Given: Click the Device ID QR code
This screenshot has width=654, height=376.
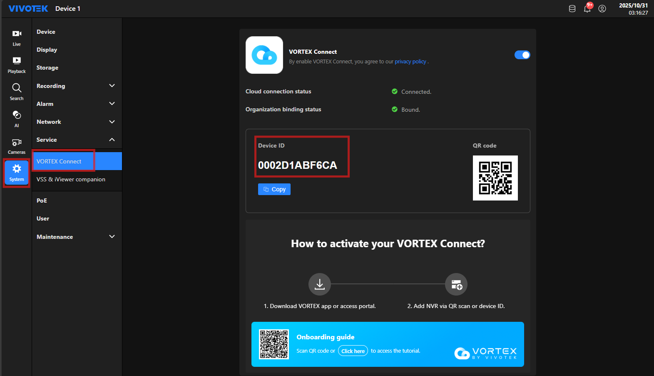Looking at the screenshot, I should point(495,178).
